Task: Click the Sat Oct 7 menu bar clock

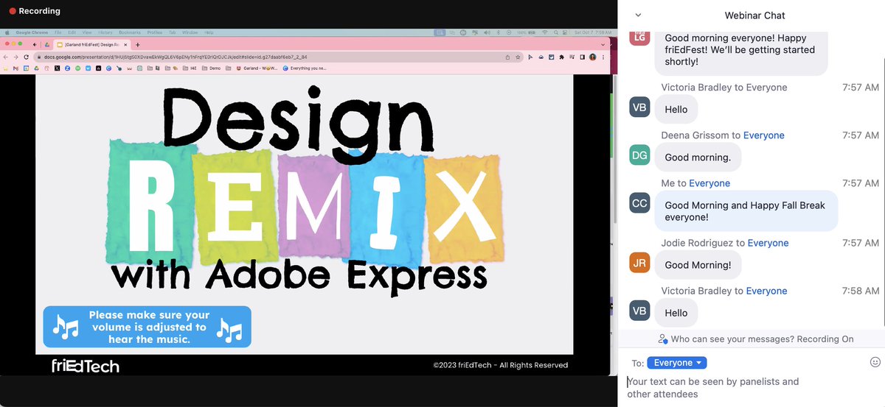Action: (593, 32)
